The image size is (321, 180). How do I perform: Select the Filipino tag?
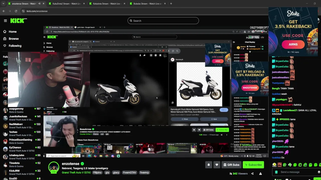97,172
